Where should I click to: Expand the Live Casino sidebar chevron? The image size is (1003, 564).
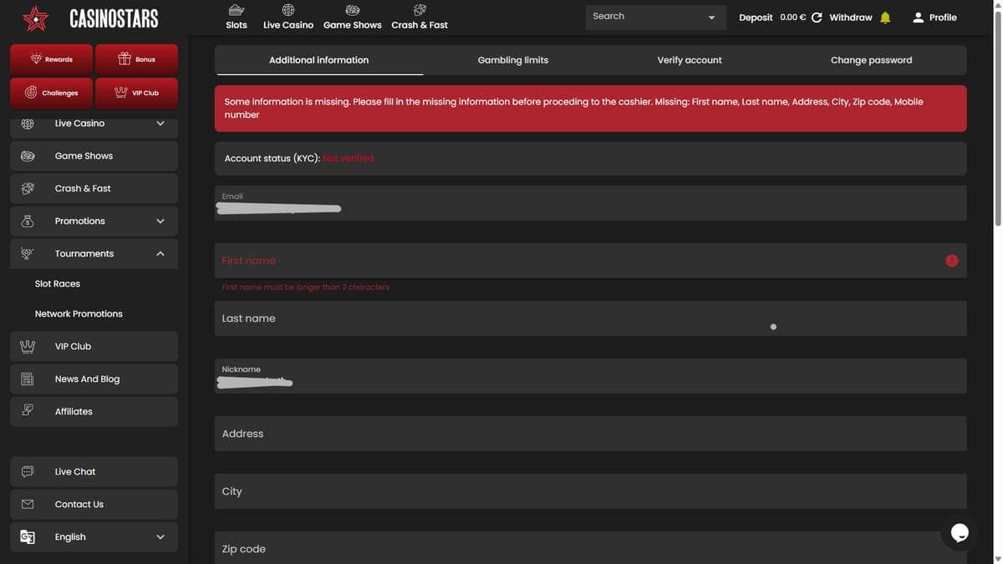click(160, 124)
